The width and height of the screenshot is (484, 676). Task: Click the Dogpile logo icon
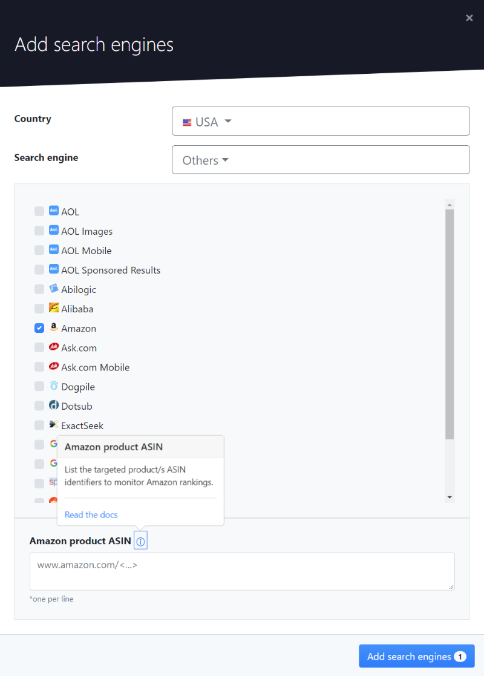pyautogui.click(x=53, y=386)
